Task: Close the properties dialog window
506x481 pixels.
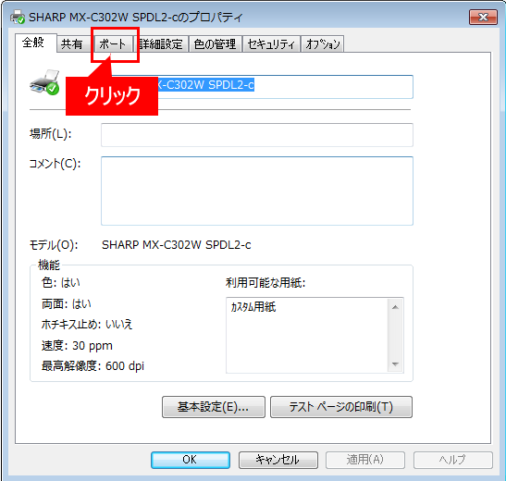Action: pyautogui.click(x=483, y=17)
